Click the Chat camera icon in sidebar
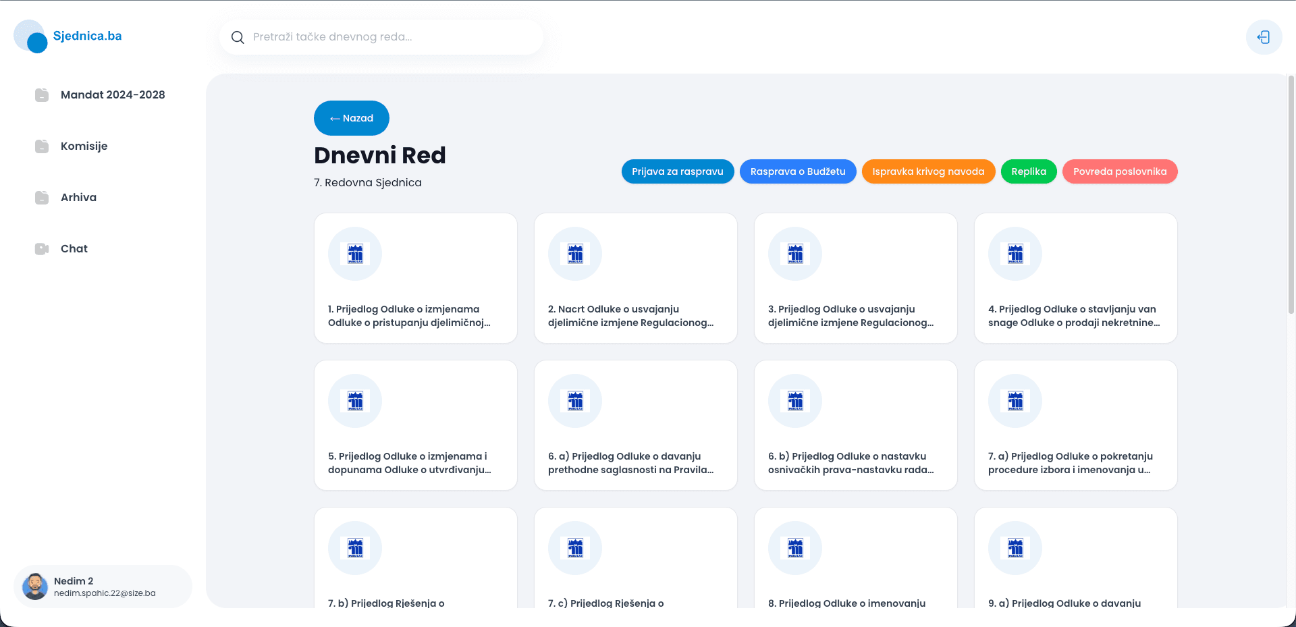This screenshot has width=1296, height=627. click(42, 249)
